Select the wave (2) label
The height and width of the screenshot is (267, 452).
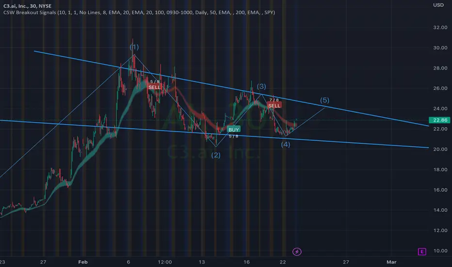pyautogui.click(x=216, y=155)
